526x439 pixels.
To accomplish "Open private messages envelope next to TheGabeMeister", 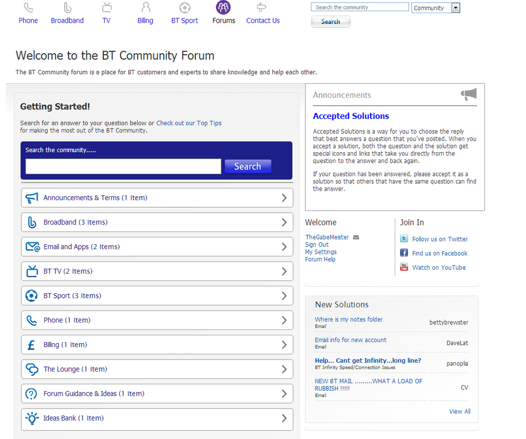I will click(356, 237).
